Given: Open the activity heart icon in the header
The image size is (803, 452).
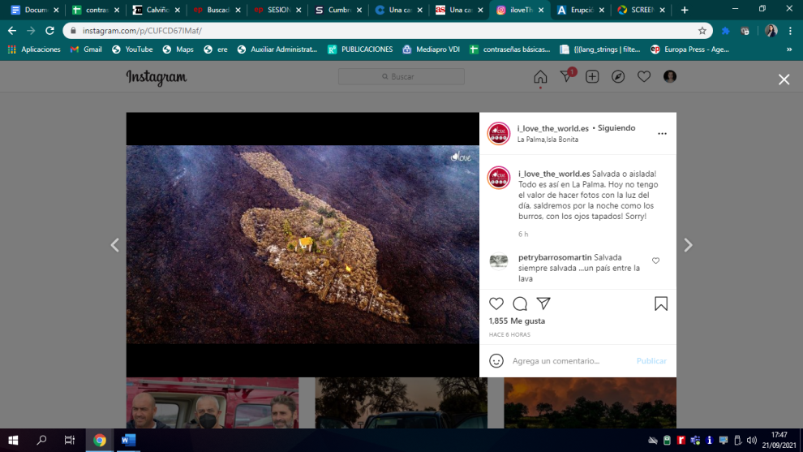Looking at the screenshot, I should [x=644, y=77].
